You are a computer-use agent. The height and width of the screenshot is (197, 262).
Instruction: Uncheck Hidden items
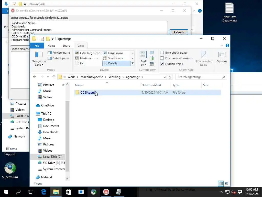[x=171, y=64]
